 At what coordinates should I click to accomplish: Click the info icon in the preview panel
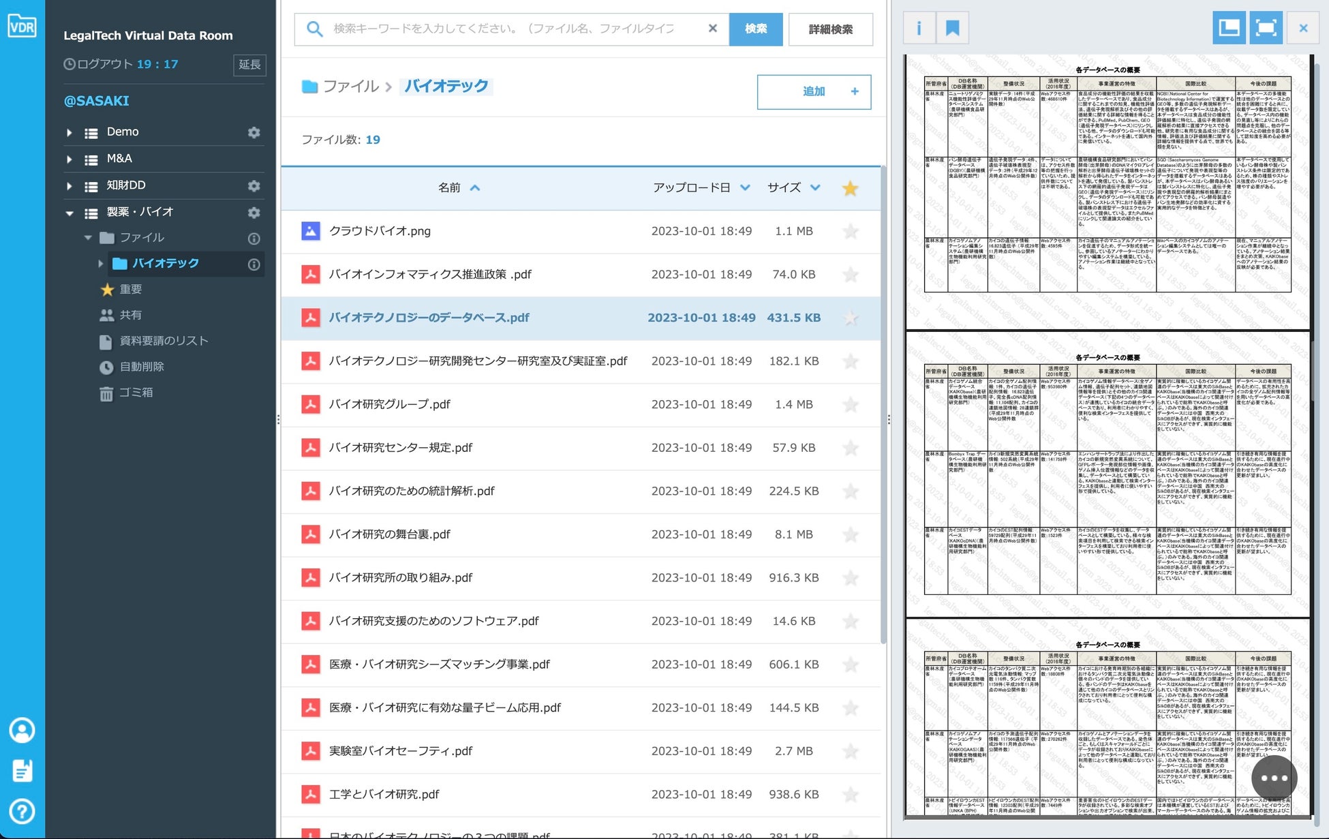(919, 28)
